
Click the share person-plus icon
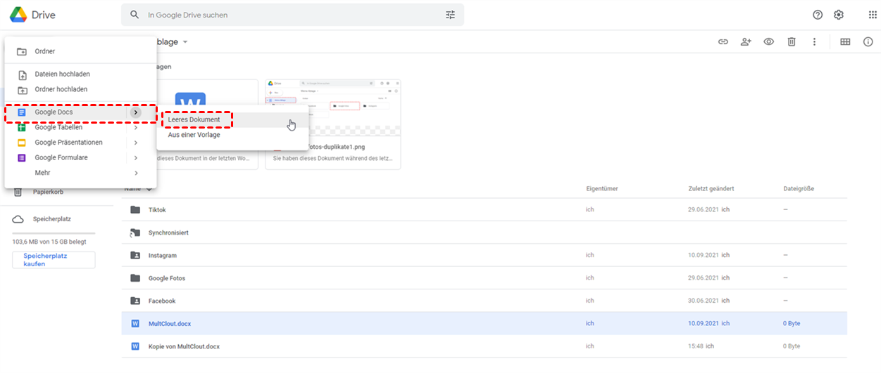coord(746,42)
